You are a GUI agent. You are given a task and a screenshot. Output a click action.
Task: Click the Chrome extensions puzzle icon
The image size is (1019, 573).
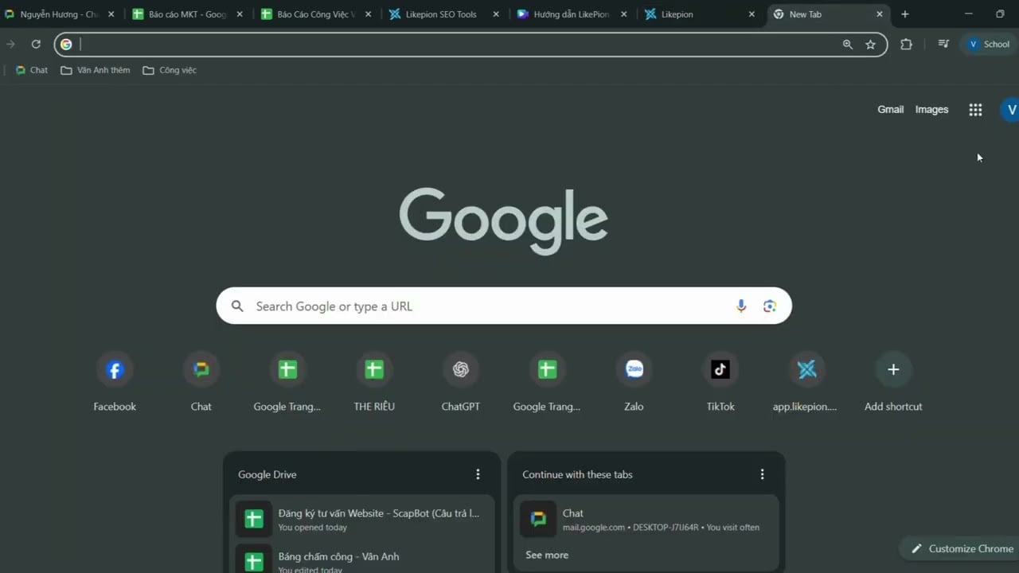click(906, 44)
